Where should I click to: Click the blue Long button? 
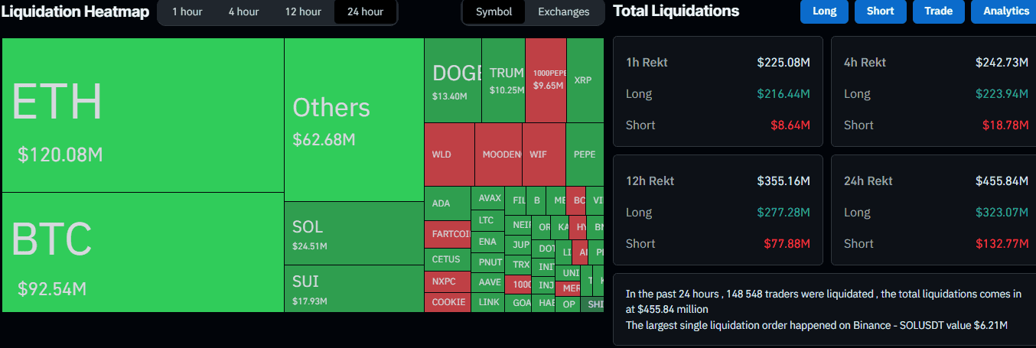[x=824, y=11]
